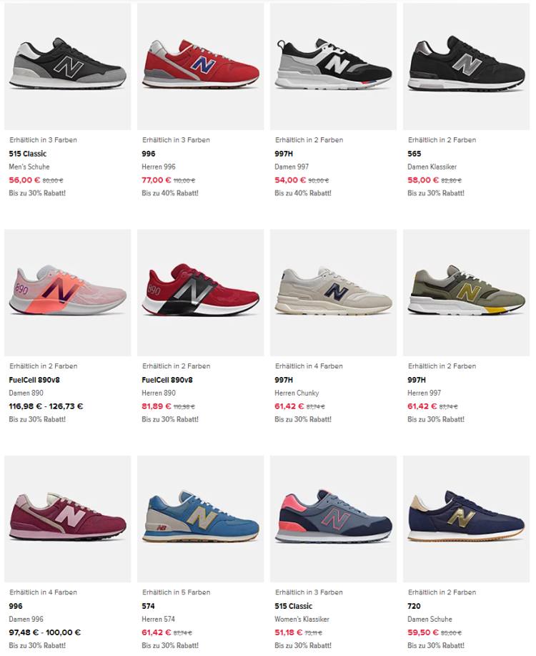View the red FuelCell 890v8 Herren shoe
Image resolution: width=536 pixels, height=656 pixels.
click(x=200, y=293)
